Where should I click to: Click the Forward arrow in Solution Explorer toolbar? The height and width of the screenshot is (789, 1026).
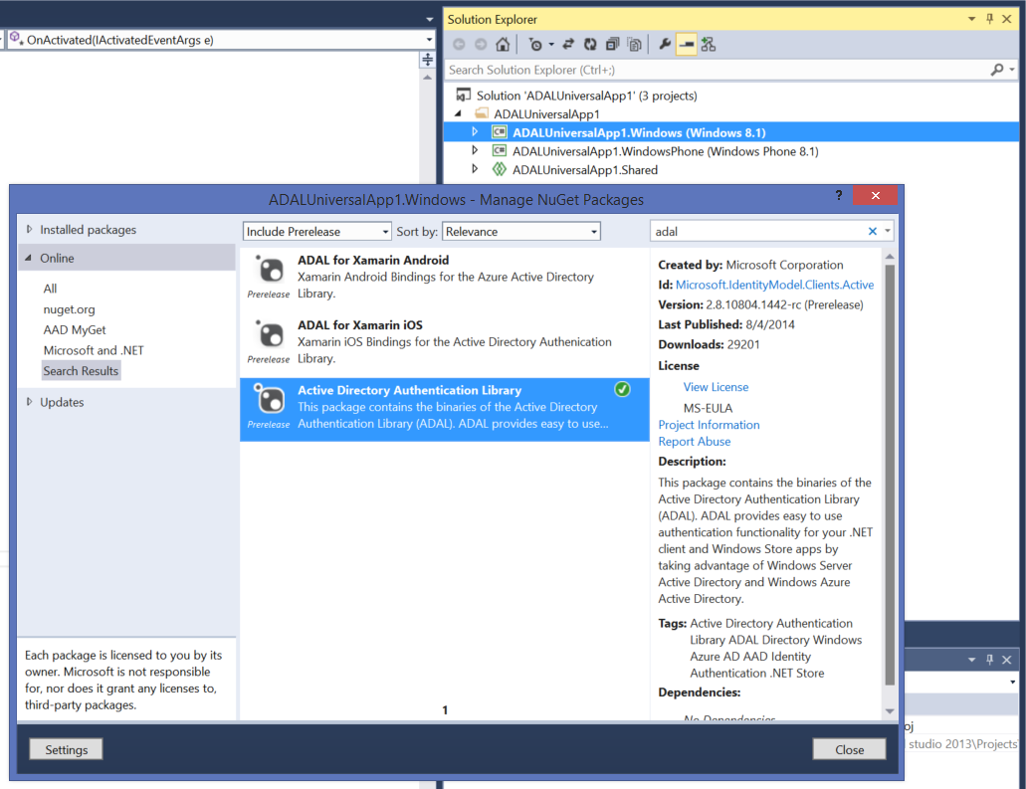click(481, 45)
